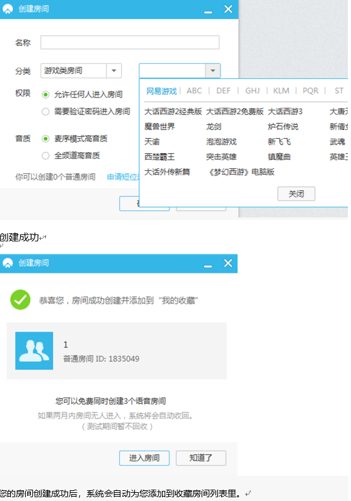This screenshot has height=501, width=351.
Task: Minimize the upper 创建房间 dialog
Action: [x=208, y=11]
